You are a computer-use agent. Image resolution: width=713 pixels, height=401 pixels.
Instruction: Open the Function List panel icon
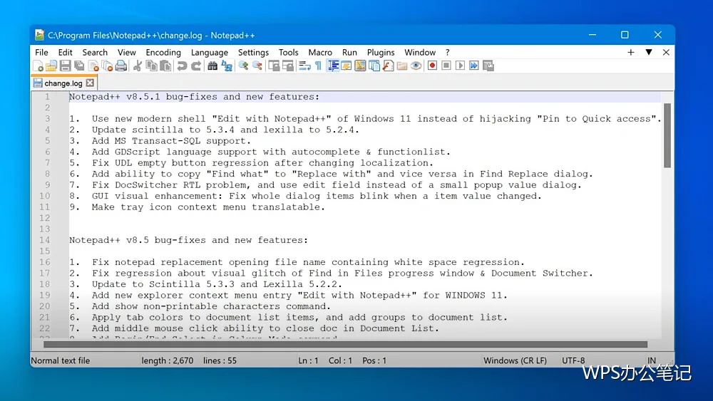(x=389, y=66)
